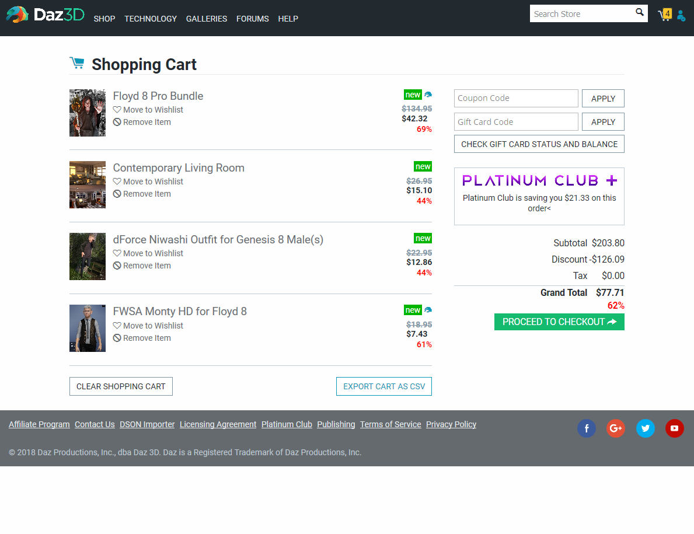
Task: Click the Daz Connect cloud icon on Floyd 8 Pro Bundle
Action: 428,94
